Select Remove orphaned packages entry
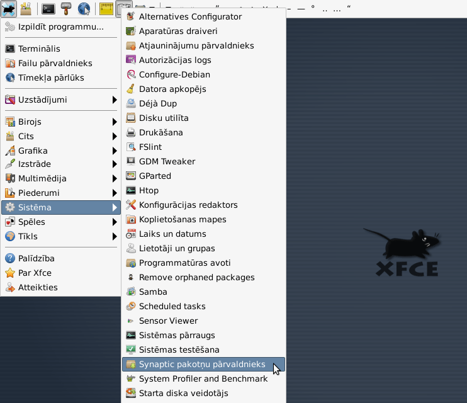 click(203, 277)
